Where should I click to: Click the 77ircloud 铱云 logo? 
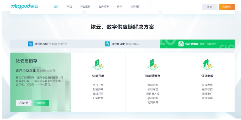point(24,6)
